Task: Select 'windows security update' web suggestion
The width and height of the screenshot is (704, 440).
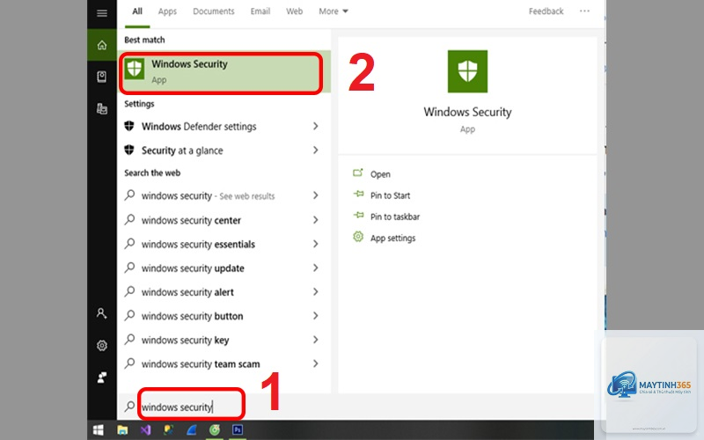Action: click(224, 268)
